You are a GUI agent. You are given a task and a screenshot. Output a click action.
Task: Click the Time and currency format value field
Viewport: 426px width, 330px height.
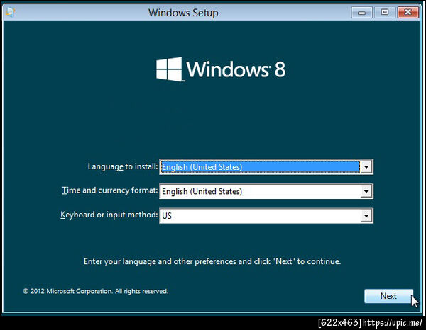[261, 191]
